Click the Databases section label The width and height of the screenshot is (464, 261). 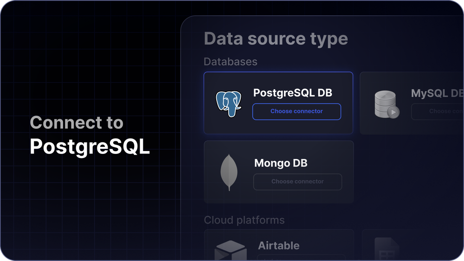[230, 62]
